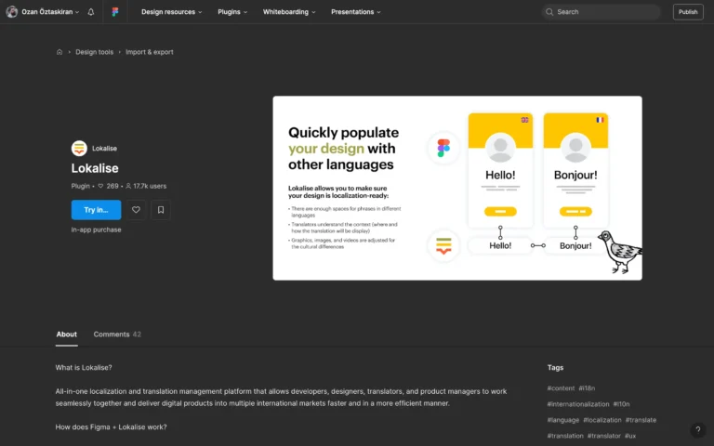Select the #localization tag

click(602, 420)
